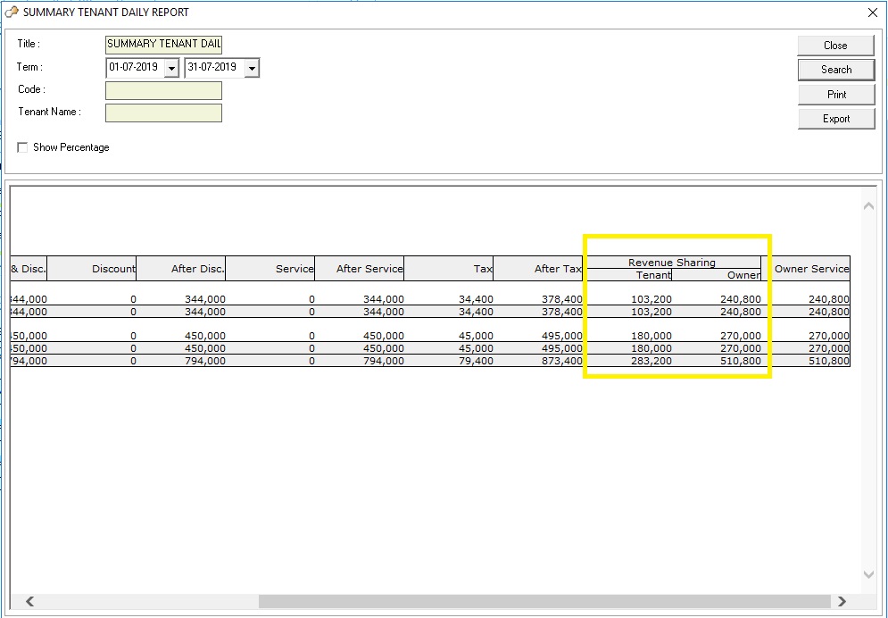The width and height of the screenshot is (888, 618).
Task: Click the vertical scrollbar up arrow
Action: tap(869, 206)
